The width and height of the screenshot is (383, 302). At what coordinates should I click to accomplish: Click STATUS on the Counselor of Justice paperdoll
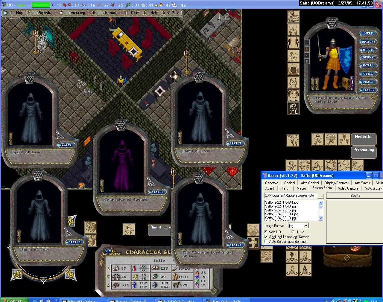tap(157, 192)
